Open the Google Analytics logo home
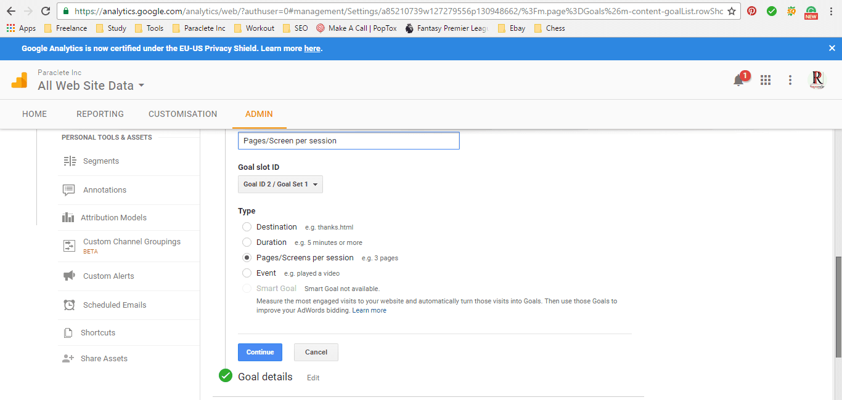 19,80
